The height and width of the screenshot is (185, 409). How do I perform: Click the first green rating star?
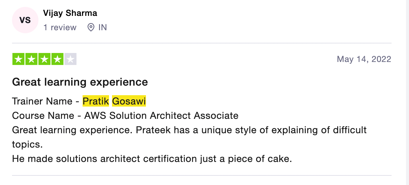[19, 59]
